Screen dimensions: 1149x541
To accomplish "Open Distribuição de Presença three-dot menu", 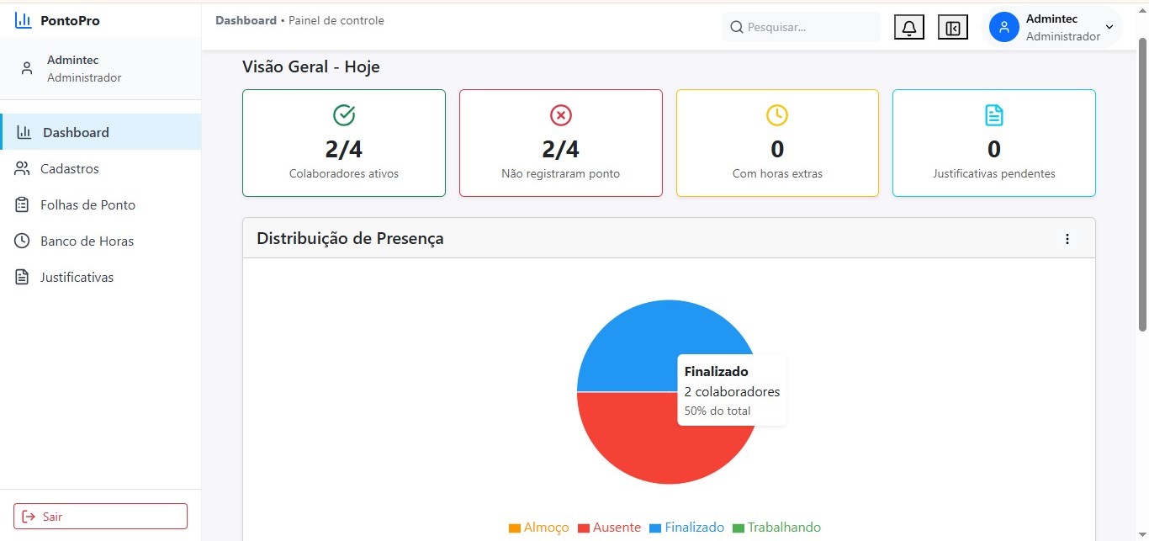I will (x=1067, y=239).
